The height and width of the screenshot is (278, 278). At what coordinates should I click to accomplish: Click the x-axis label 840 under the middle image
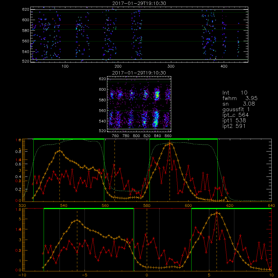157,136
